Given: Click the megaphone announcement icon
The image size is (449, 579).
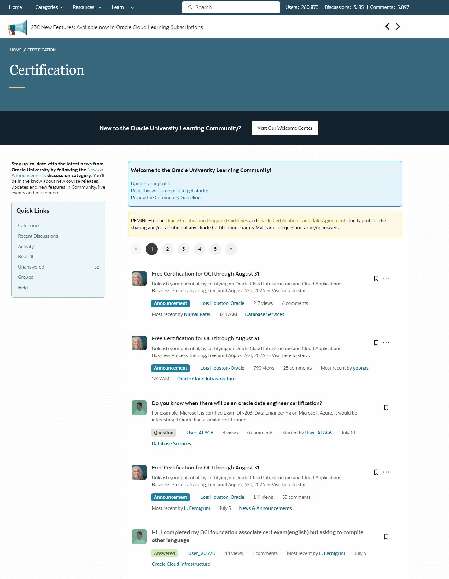Looking at the screenshot, I should click(18, 28).
